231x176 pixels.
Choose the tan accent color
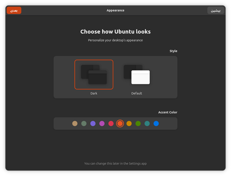[x=75, y=123]
